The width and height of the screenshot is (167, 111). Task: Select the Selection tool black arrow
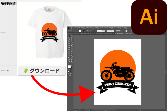(x=69, y=36)
